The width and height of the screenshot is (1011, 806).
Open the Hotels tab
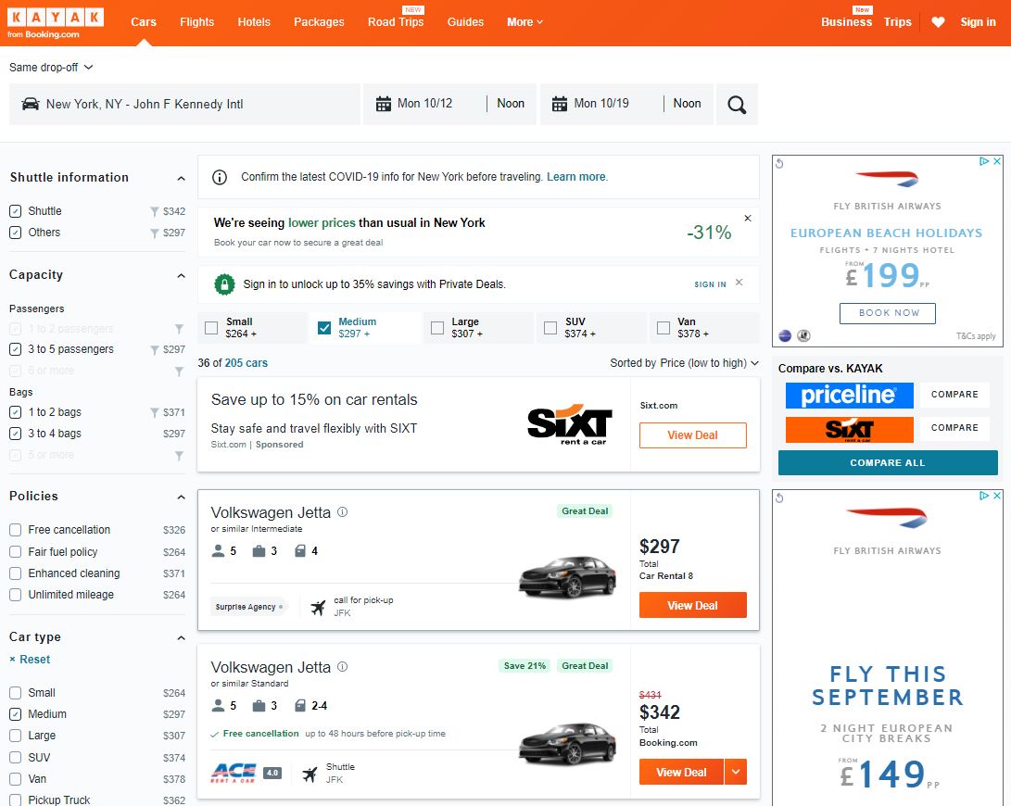coord(254,22)
